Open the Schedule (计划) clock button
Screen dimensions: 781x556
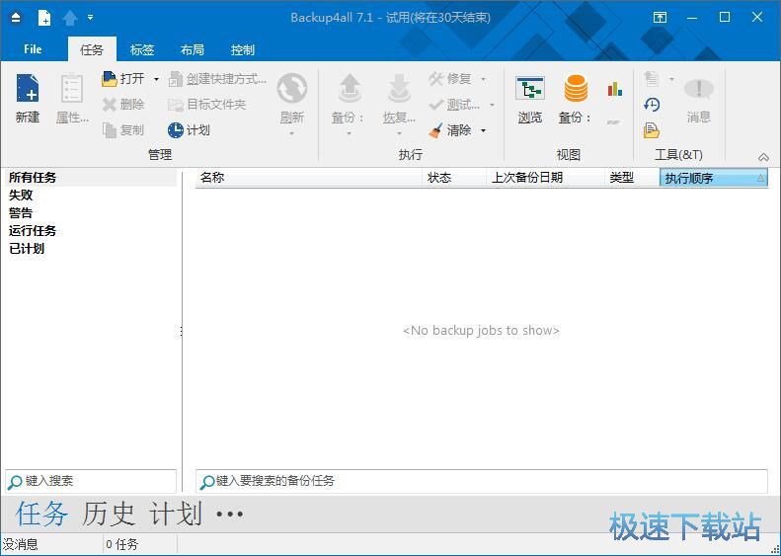[x=189, y=130]
